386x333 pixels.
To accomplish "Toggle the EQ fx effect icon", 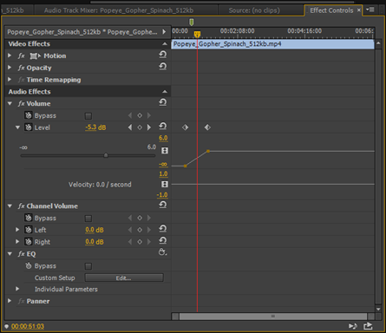I will pyautogui.click(x=21, y=254).
